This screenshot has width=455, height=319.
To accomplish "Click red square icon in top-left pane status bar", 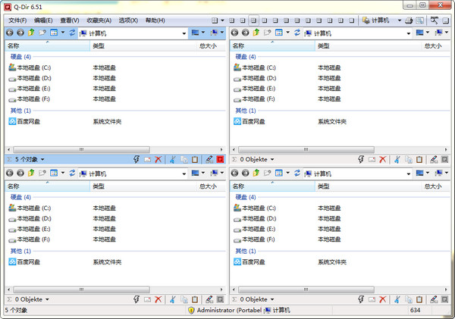I will point(220,159).
